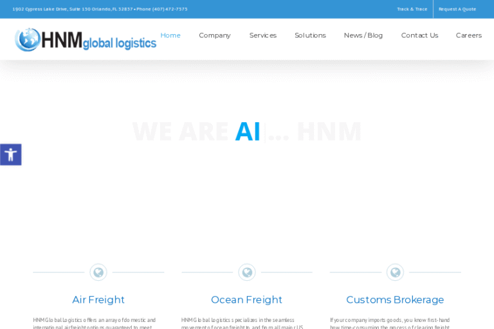This screenshot has width=494, height=329.
Task: Click the HNM globe logo icon
Action: [x=27, y=40]
